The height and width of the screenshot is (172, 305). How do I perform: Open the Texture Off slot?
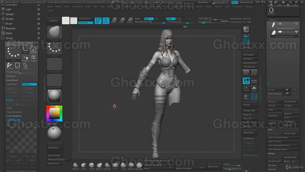point(54,80)
